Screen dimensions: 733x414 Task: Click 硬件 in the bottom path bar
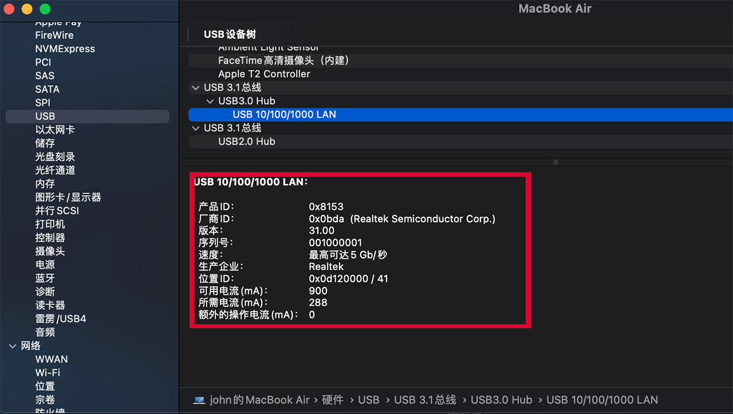(x=333, y=400)
